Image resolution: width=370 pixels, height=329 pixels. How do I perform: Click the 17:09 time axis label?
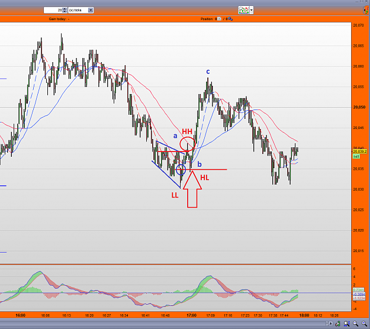coord(211,315)
